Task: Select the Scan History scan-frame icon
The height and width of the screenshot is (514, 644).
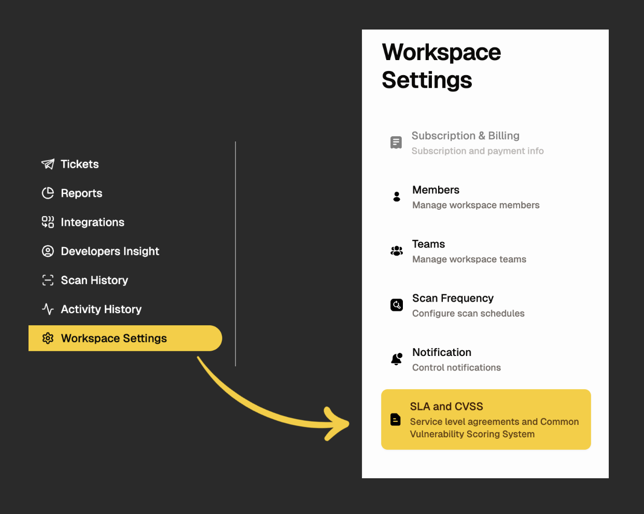Action: pyautogui.click(x=48, y=280)
